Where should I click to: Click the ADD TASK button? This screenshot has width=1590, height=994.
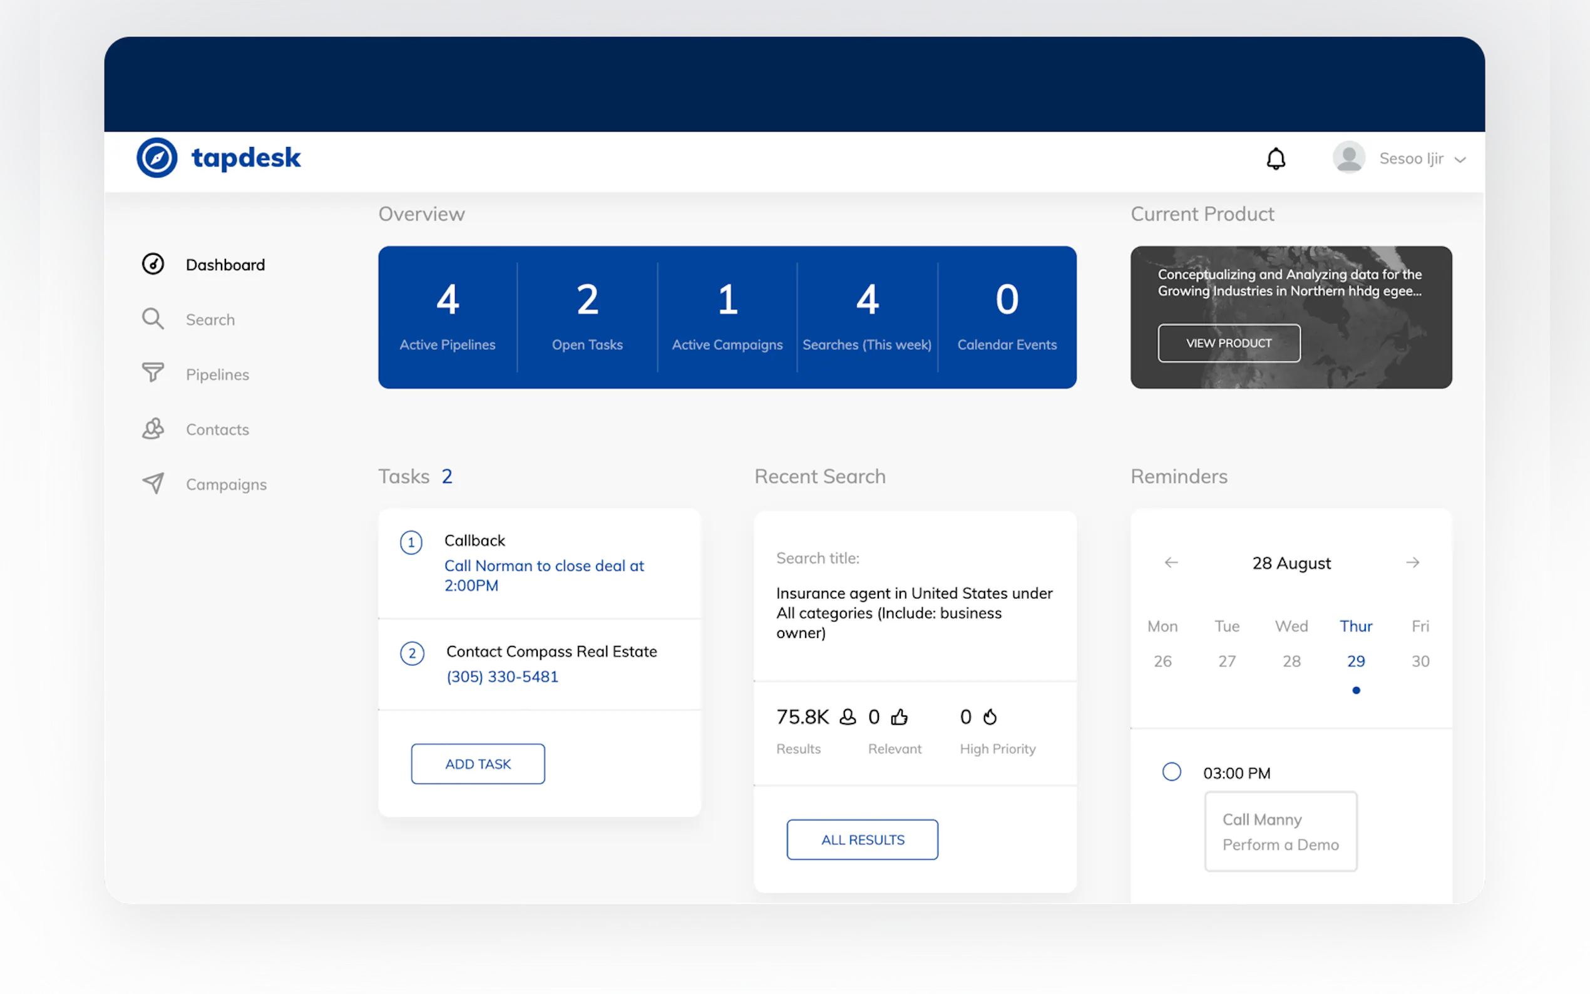click(x=478, y=763)
